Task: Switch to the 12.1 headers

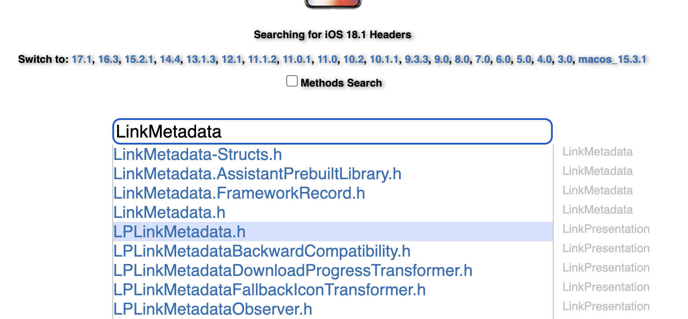Action: click(232, 59)
